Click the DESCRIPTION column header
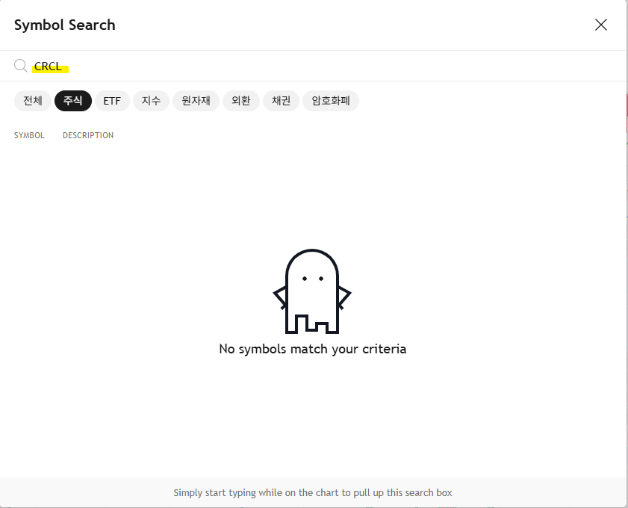This screenshot has height=508, width=628. (88, 136)
